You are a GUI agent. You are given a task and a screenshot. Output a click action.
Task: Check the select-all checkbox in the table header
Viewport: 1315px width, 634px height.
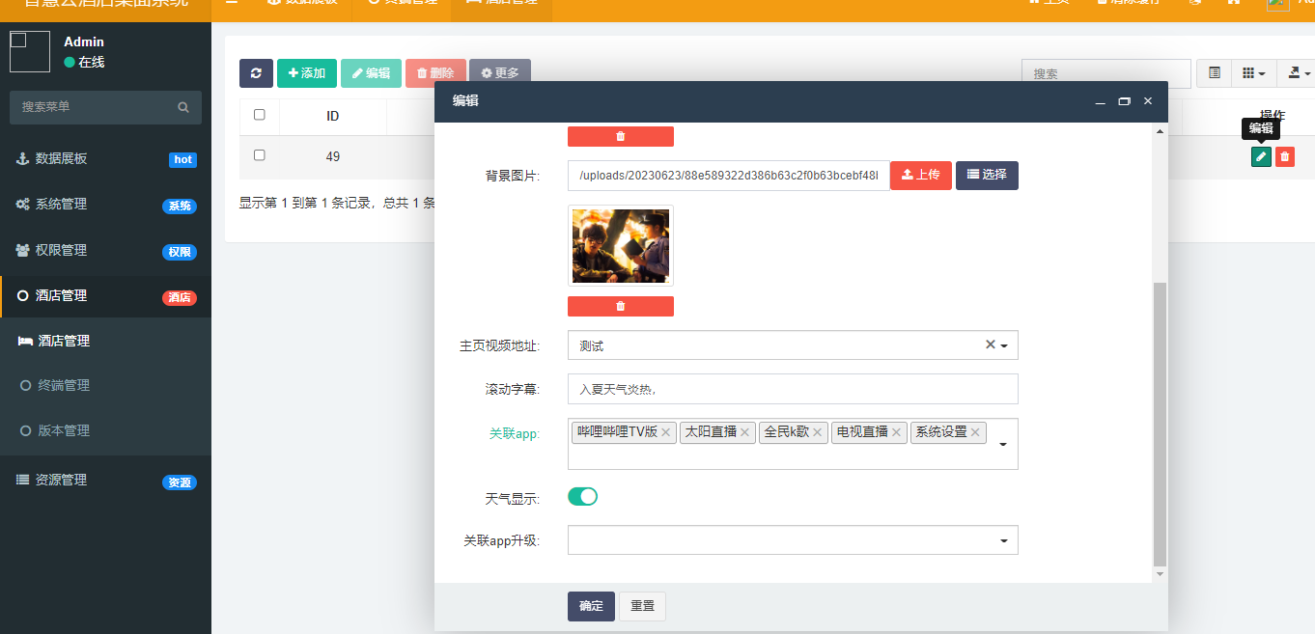(x=259, y=115)
